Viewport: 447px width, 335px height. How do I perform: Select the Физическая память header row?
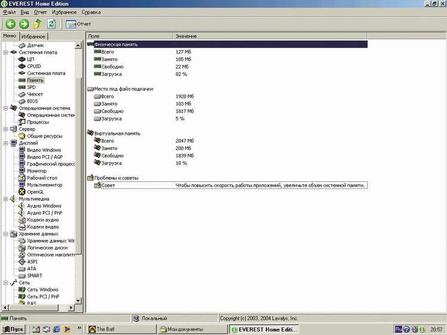(227, 45)
